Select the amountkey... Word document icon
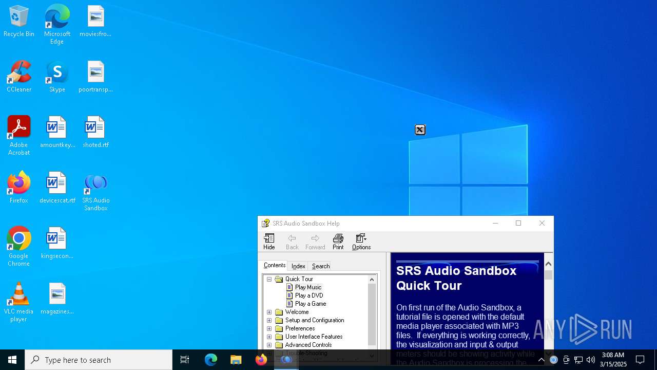This screenshot has height=370, width=657. point(57,133)
